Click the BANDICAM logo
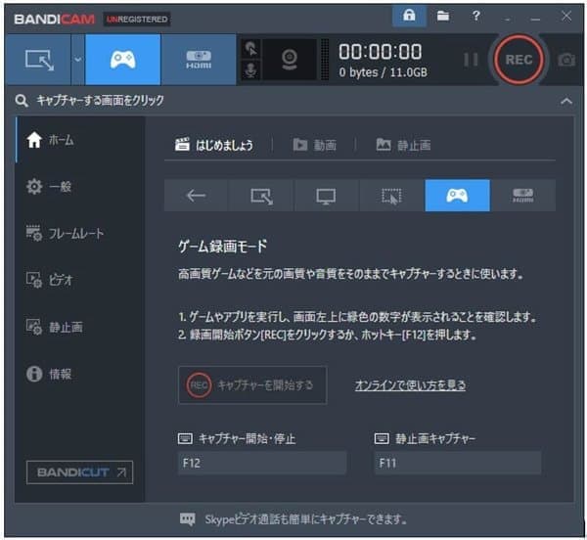 (x=54, y=20)
